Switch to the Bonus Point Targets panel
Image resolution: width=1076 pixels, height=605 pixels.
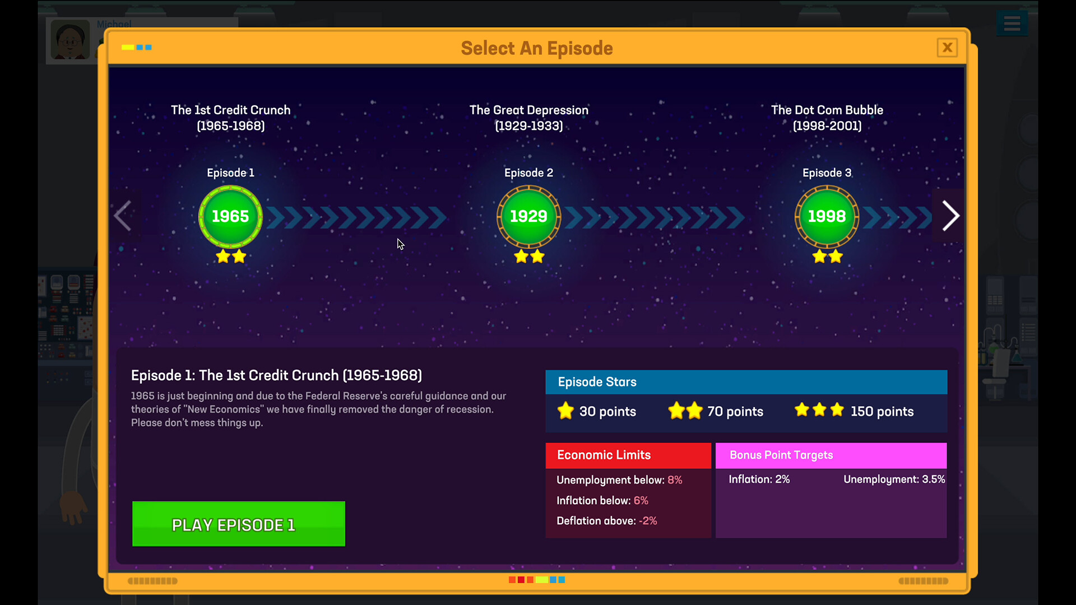tap(781, 455)
